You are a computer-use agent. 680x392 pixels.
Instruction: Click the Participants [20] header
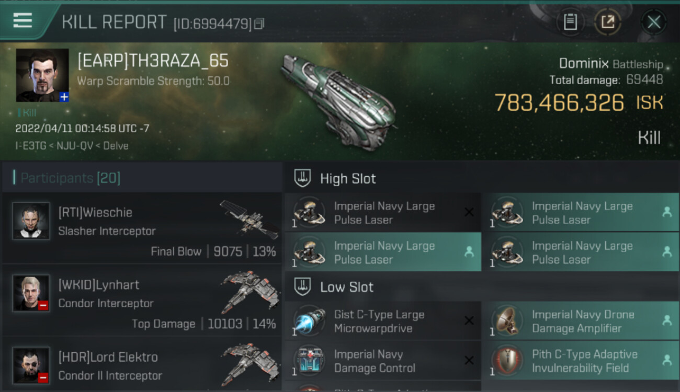(x=70, y=178)
